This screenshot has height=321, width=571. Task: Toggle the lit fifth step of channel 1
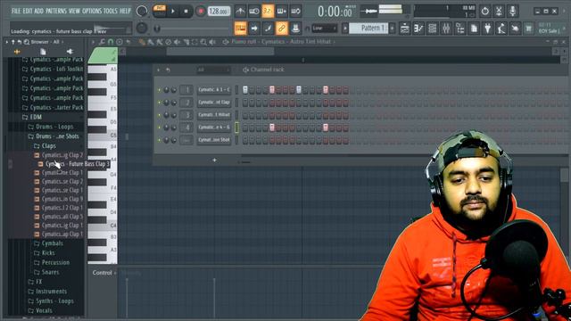272,90
